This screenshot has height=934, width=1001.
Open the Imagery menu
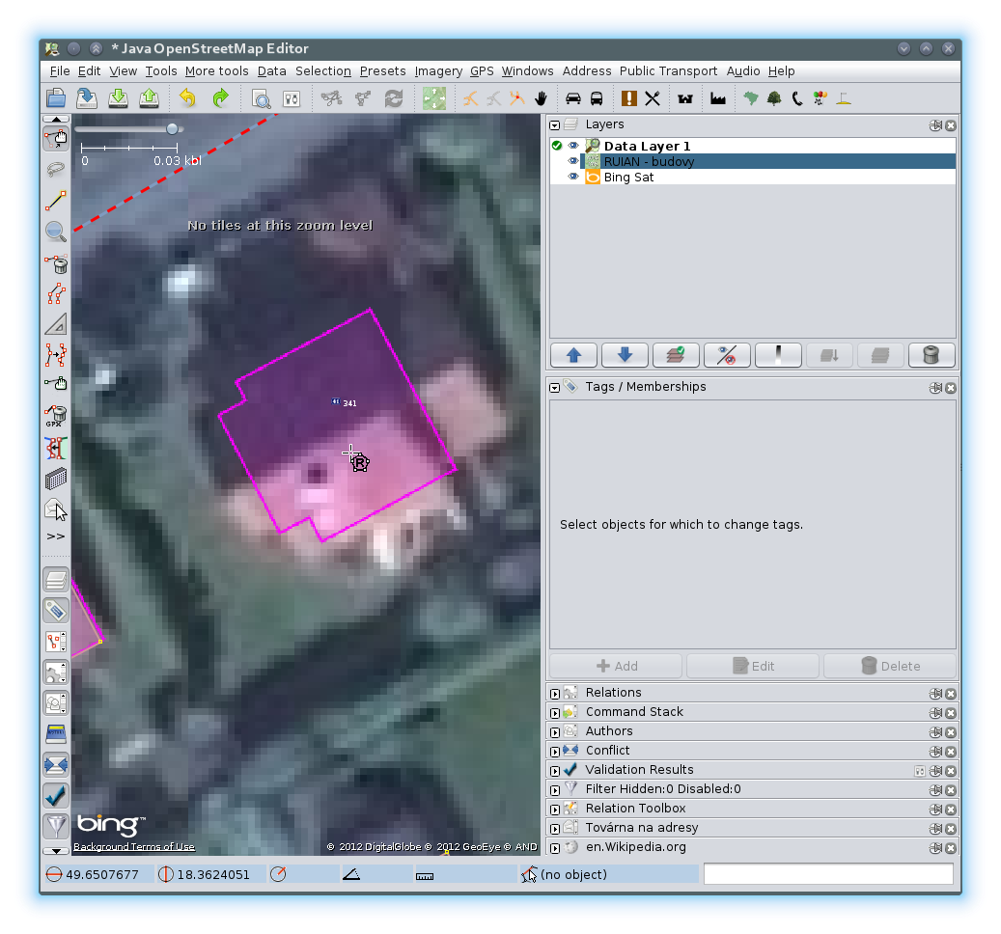pyautogui.click(x=438, y=70)
